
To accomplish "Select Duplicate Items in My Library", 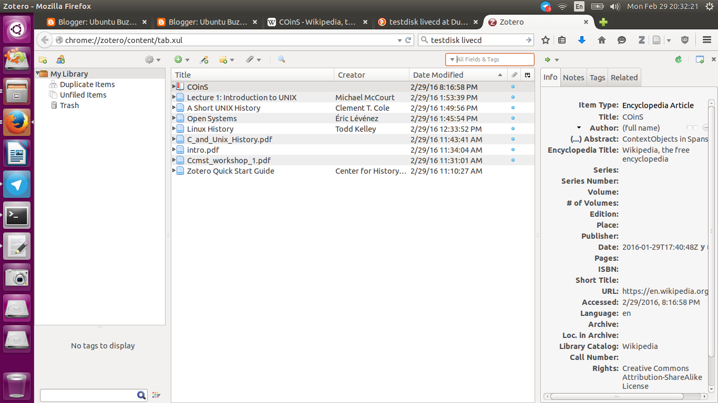I will point(87,84).
